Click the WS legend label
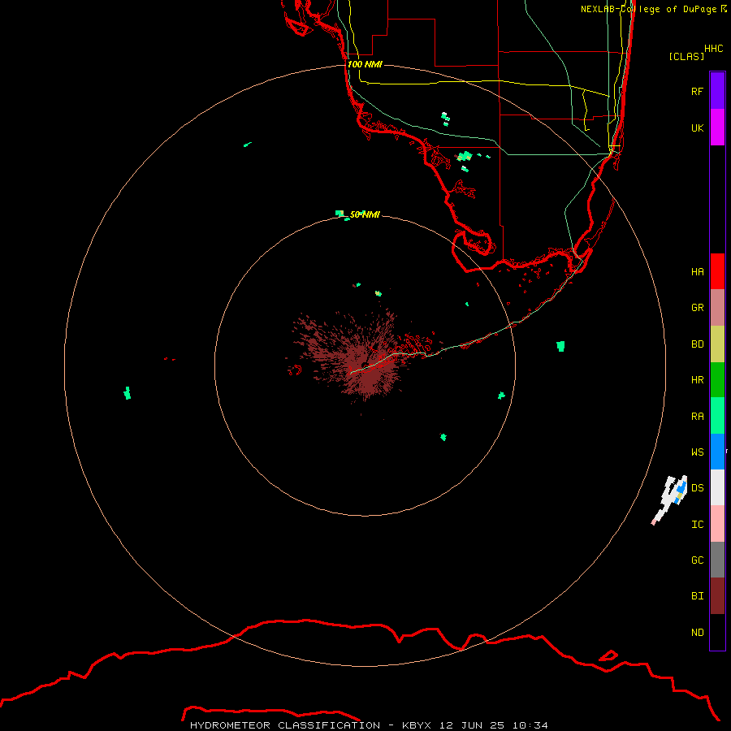This screenshot has height=731, width=731. 698,452
